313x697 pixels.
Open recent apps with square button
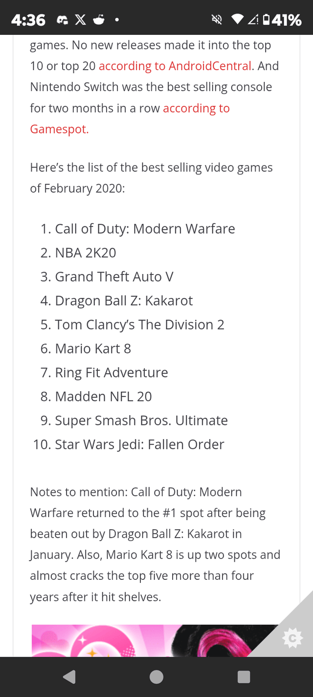[244, 677]
